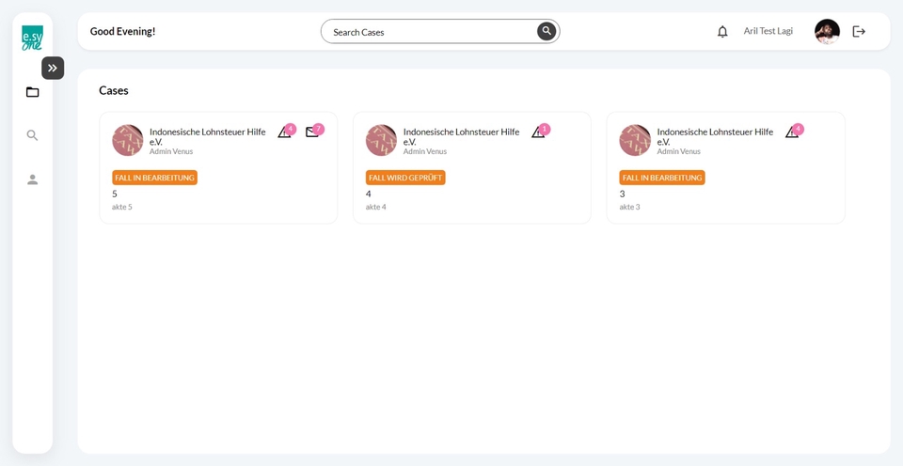This screenshot has width=903, height=466.
Task: Open the mail icon on case akte 5
Action: (312, 132)
